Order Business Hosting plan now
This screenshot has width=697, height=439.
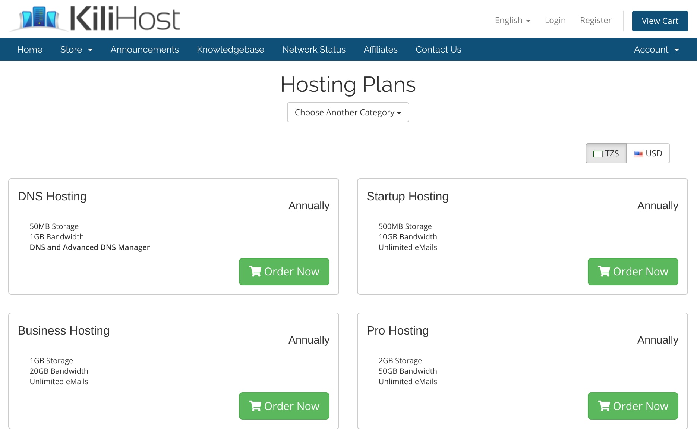click(284, 406)
